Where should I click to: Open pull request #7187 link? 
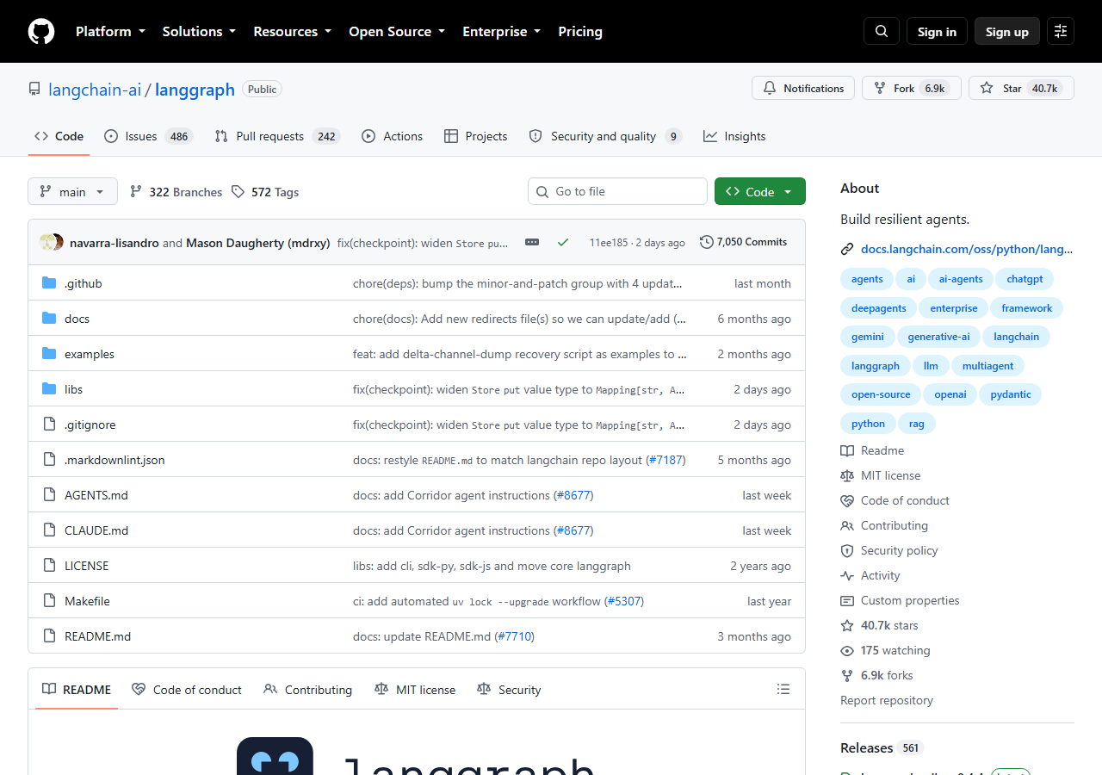[666, 460]
